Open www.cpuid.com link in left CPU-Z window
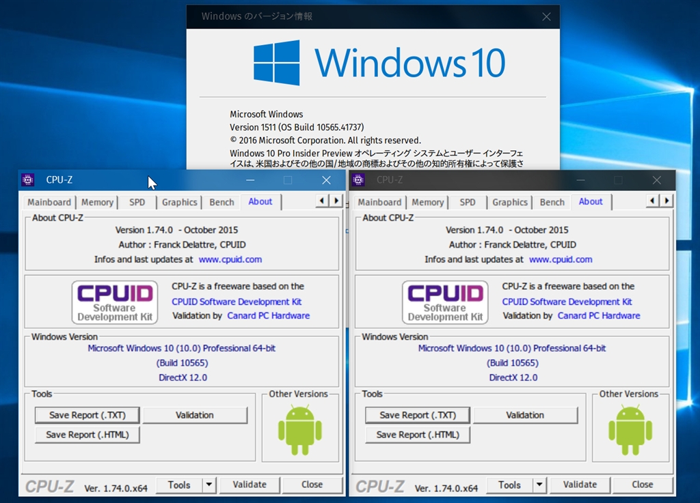700x503 pixels. (230, 259)
